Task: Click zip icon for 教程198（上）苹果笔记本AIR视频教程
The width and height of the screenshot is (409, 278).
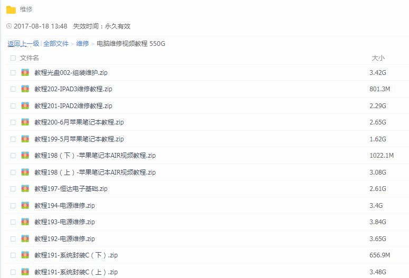Action: pos(25,172)
